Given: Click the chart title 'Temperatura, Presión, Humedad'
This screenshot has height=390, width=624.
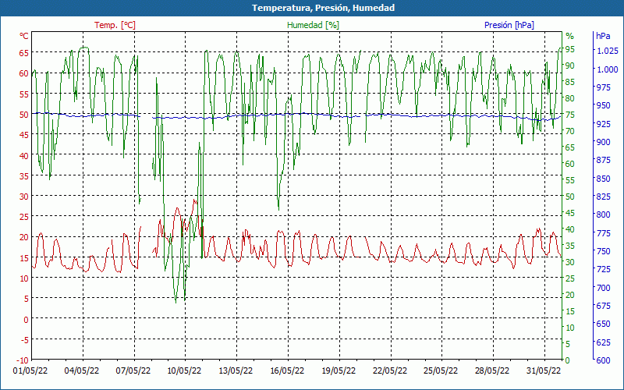Looking at the screenshot, I should 323,8.
